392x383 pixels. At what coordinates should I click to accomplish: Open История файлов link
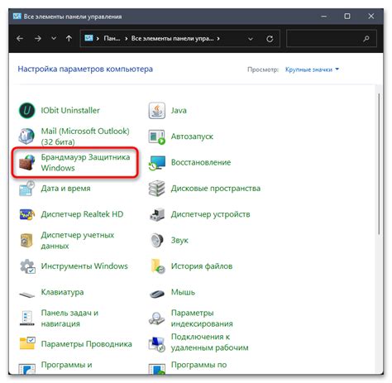pos(202,266)
